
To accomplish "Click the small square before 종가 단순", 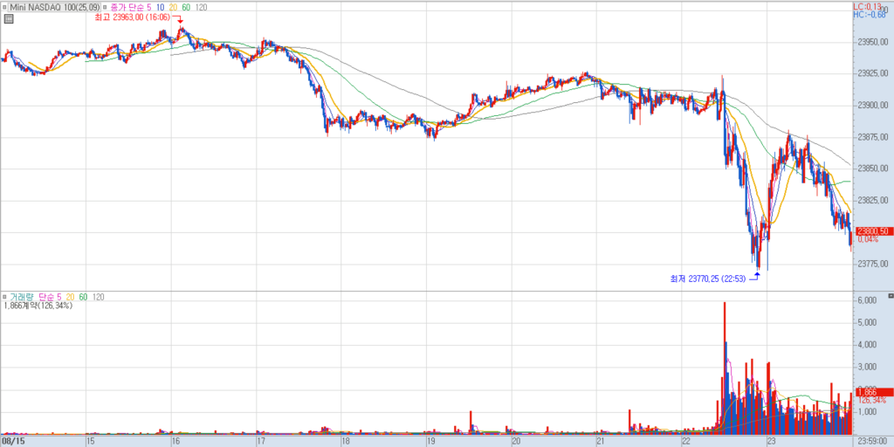I will pos(103,7).
